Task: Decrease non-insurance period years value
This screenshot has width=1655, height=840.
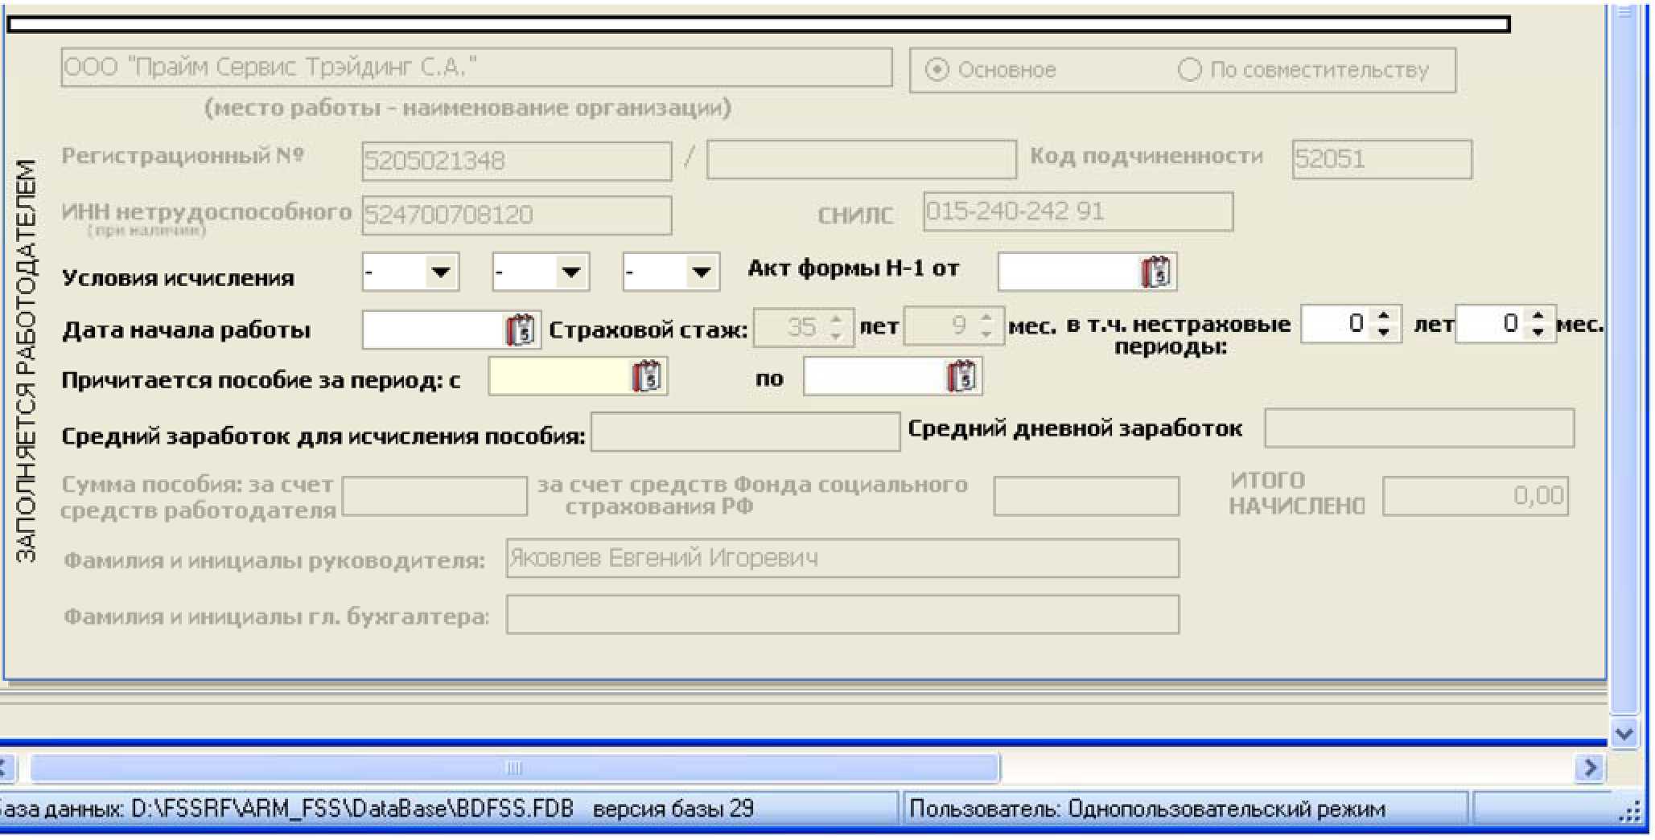Action: pos(1383,332)
